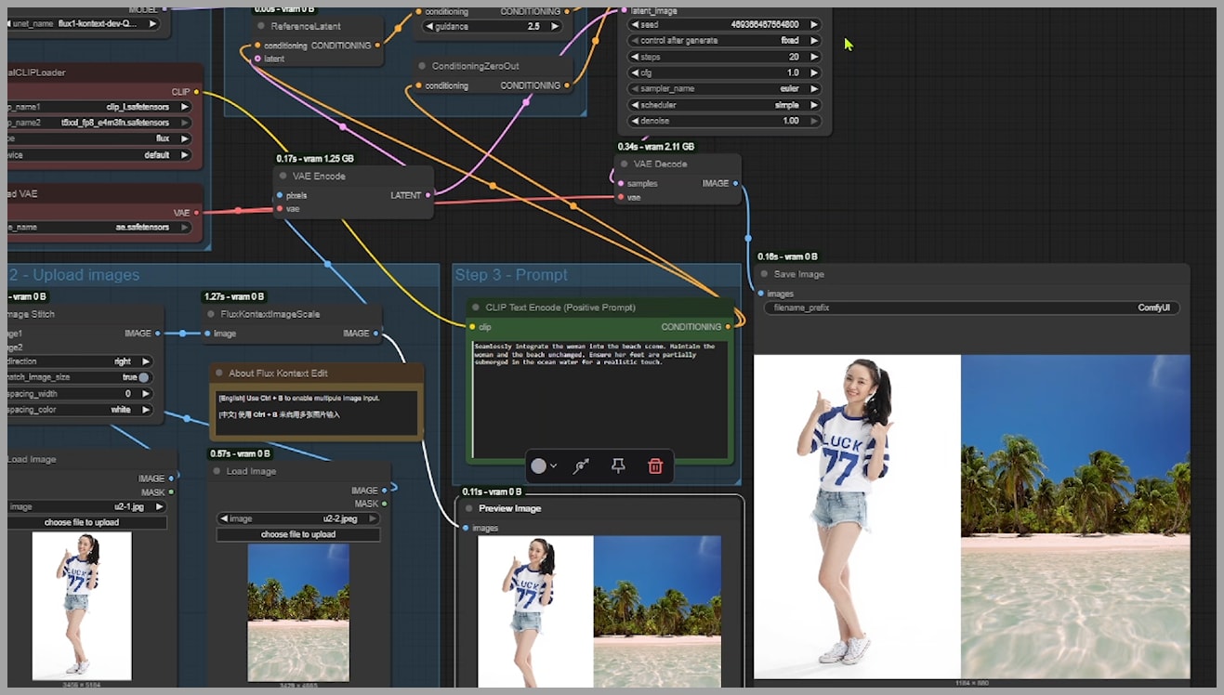The height and width of the screenshot is (695, 1224).
Task: Pin the selected node with the pin icon
Action: (618, 466)
